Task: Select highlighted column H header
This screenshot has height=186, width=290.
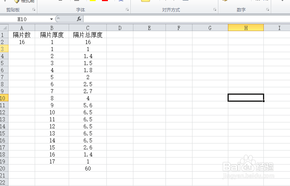Action: click(246, 28)
